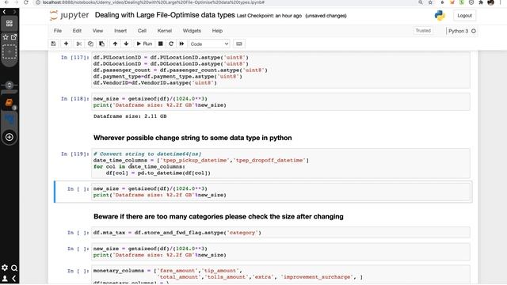Click the monetary_columns code cell
The width and height of the screenshot is (507, 285).
pos(280,275)
